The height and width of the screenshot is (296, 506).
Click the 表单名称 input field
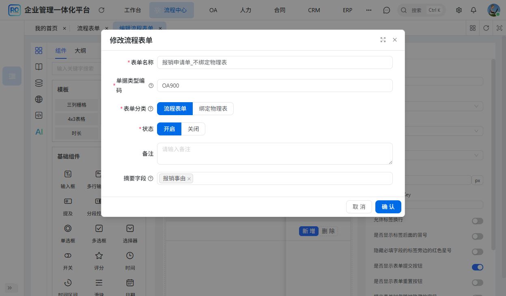[275, 62]
